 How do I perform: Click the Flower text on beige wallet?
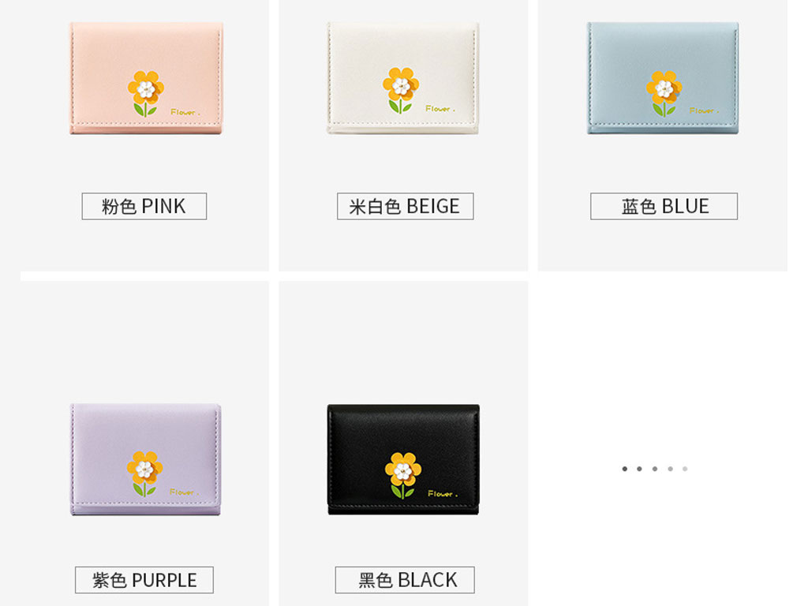tap(440, 109)
